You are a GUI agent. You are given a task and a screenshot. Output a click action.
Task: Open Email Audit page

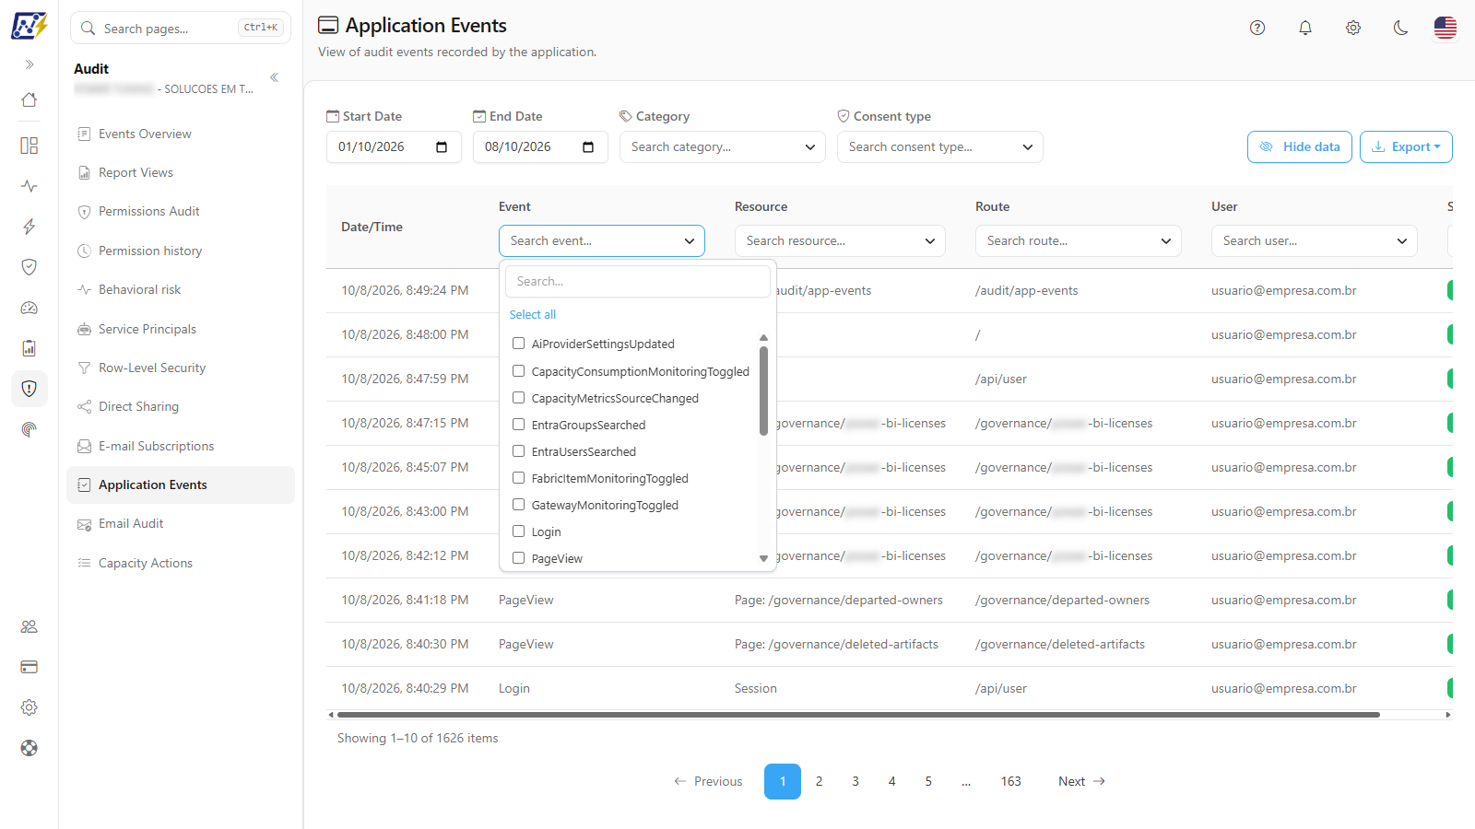point(181,524)
